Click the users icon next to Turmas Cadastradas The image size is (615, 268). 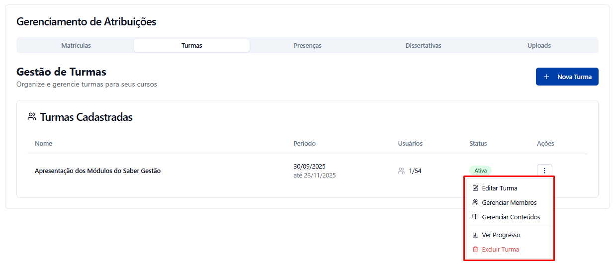pos(32,117)
